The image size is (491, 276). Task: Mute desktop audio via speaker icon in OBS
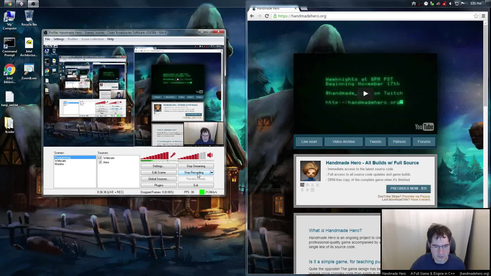[x=210, y=155]
